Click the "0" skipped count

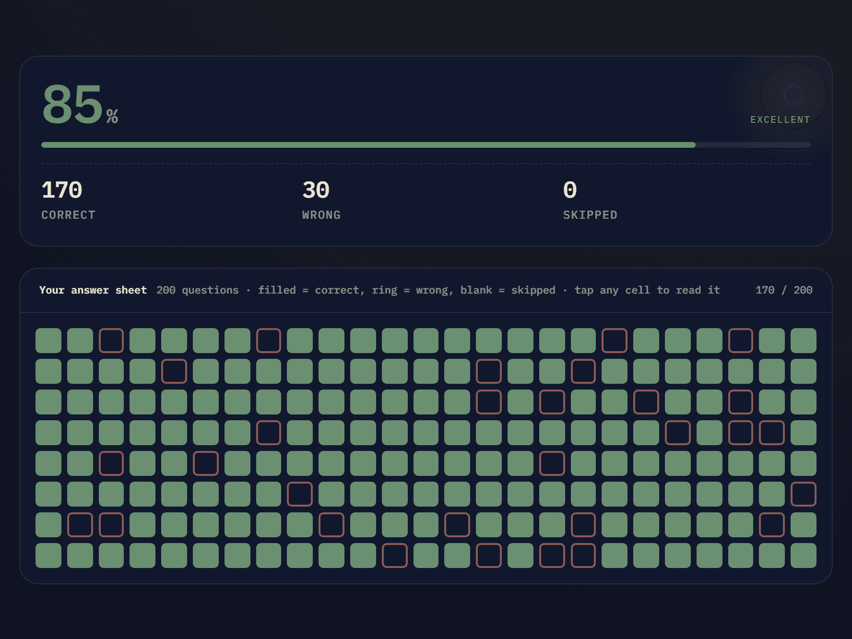(570, 190)
